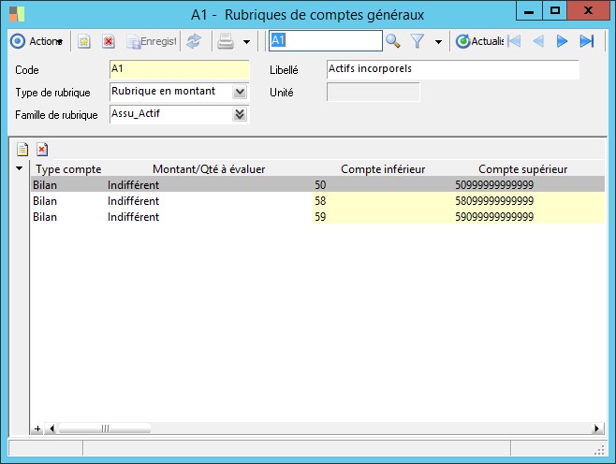Add a new line in the grid
This screenshot has height=464, width=616.
tap(22, 149)
